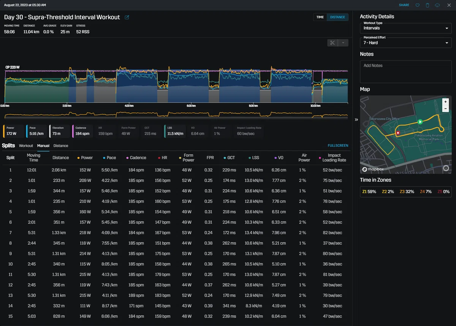The width and height of the screenshot is (456, 326).
Task: Expand the dropdown next to scissors tool
Action: tap(343, 43)
